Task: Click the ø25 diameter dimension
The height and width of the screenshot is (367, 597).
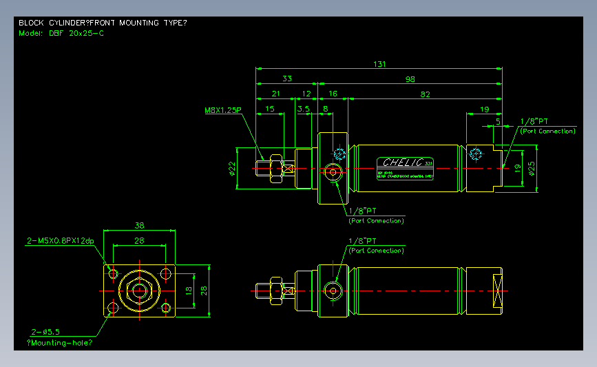Action: coord(532,168)
